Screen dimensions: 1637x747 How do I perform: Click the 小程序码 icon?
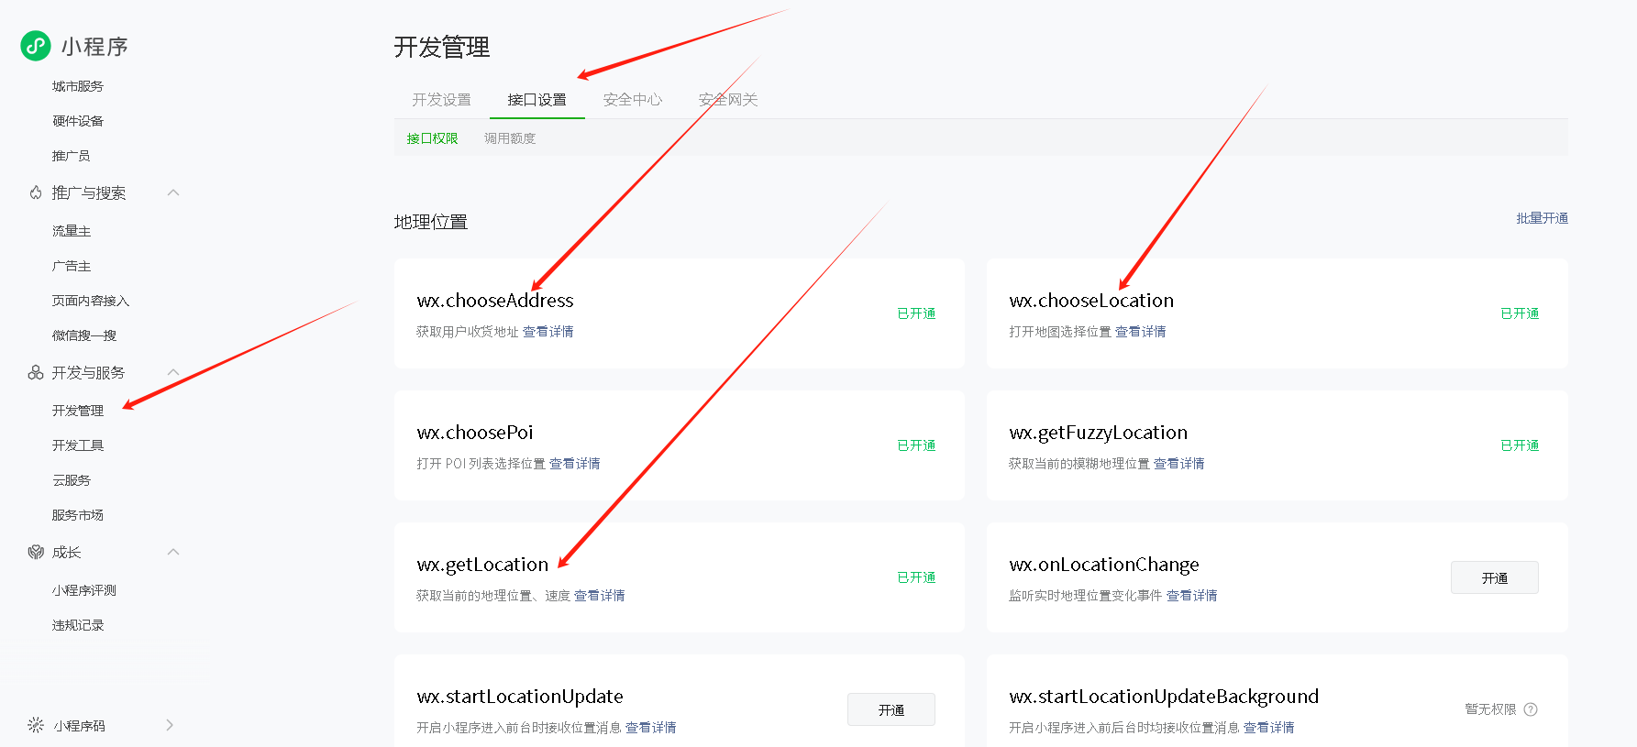[36, 725]
